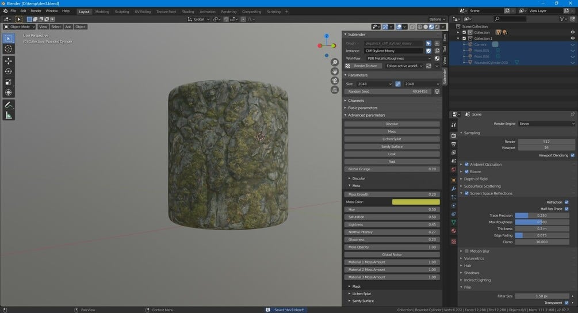
Task: Uncheck Viewport Denoising
Action: click(572, 155)
